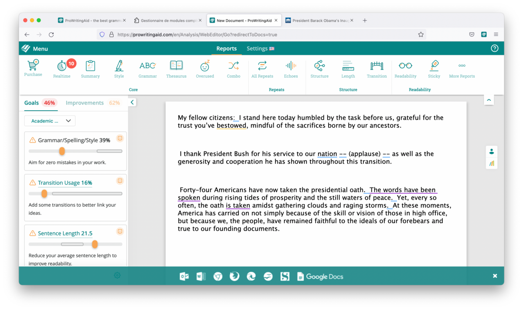Open Transition Usage goal note icon

pyautogui.click(x=120, y=181)
